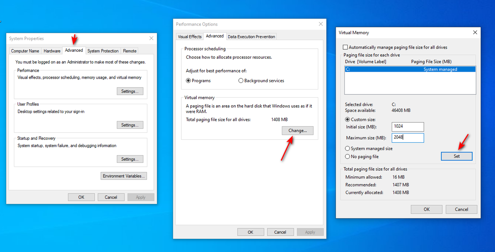This screenshot has height=252, width=495.
Task: Select drive C: System managed row
Action: (x=410, y=69)
